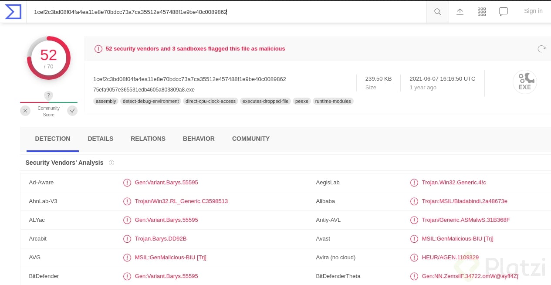Select the alert icon in flagged banner
551x285 pixels.
(x=98, y=49)
